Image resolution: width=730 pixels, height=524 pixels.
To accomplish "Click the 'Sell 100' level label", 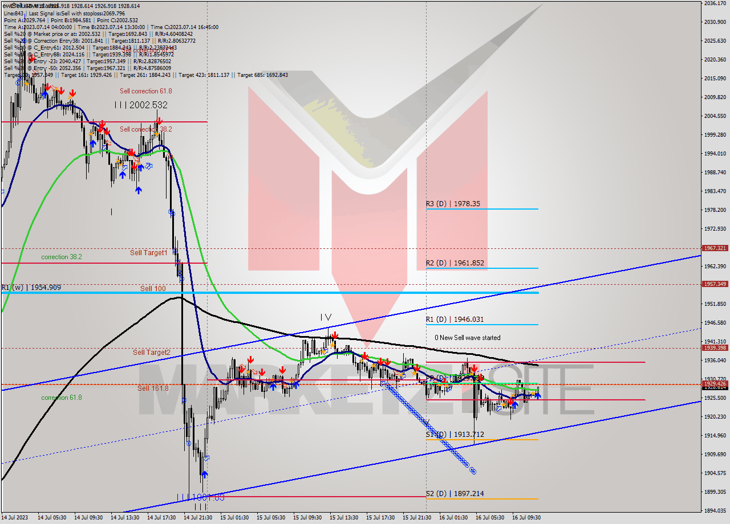I will [153, 289].
